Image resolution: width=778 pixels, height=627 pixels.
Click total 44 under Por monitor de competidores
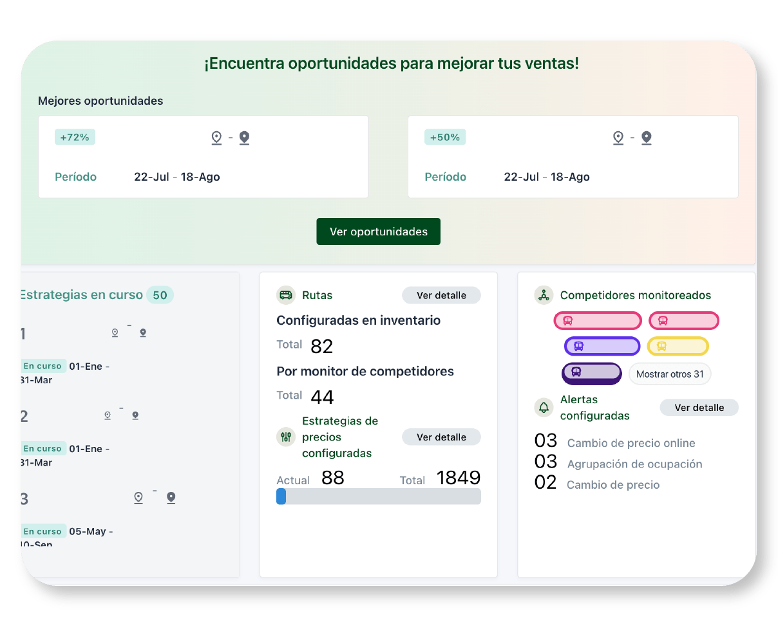(x=322, y=397)
